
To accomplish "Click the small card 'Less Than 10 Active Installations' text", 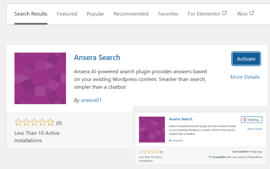I will point(150,159).
